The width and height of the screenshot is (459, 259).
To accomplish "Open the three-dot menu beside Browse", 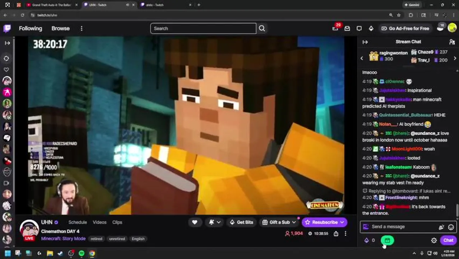I will coord(82,28).
